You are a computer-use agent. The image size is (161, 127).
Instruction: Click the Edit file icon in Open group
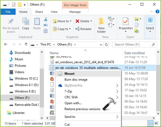pos(137,25)
